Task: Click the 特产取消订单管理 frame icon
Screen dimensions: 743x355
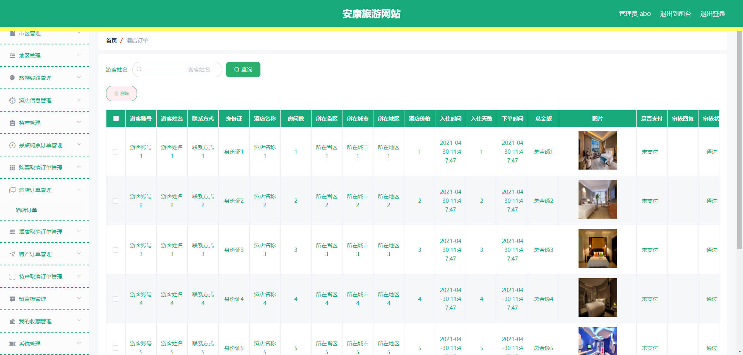Action: (x=12, y=277)
